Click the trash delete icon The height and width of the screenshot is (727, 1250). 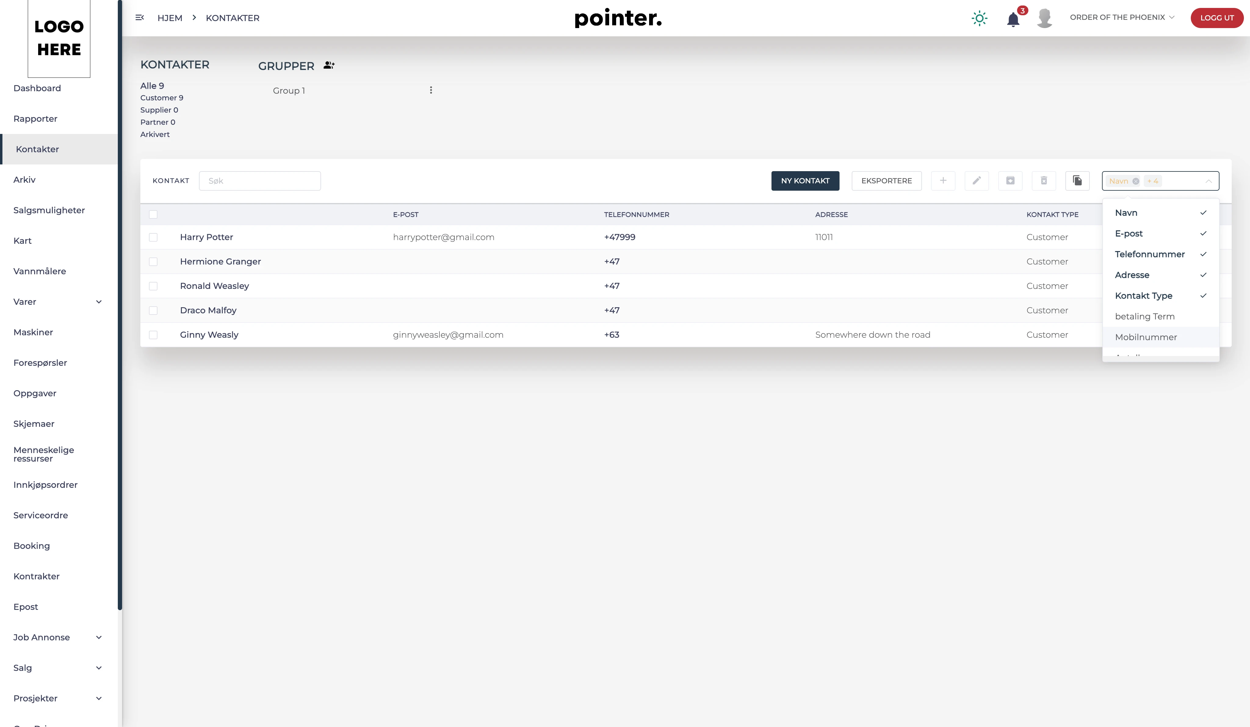(x=1044, y=181)
